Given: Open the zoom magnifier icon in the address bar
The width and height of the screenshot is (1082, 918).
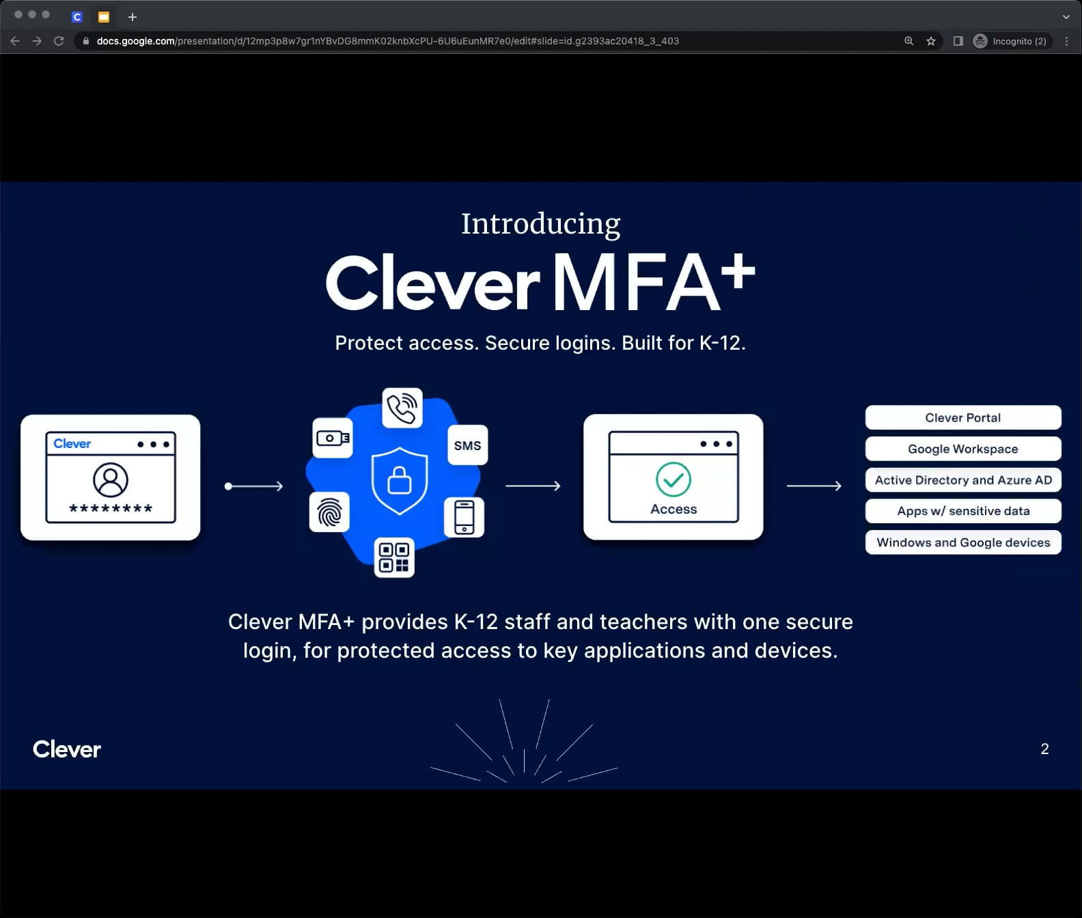Looking at the screenshot, I should tap(908, 41).
